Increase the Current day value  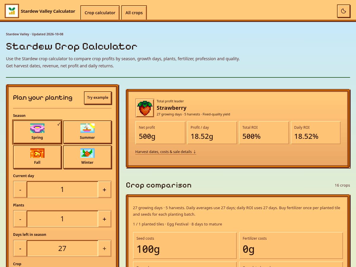pos(104,190)
